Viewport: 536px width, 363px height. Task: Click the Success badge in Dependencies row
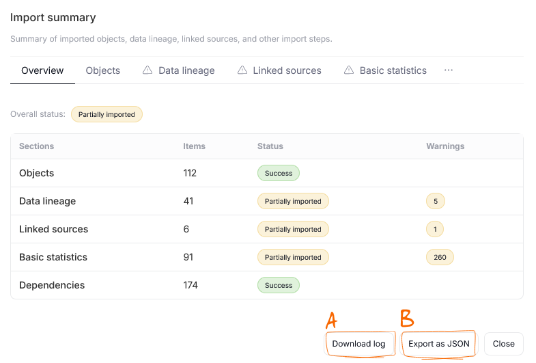coord(279,285)
